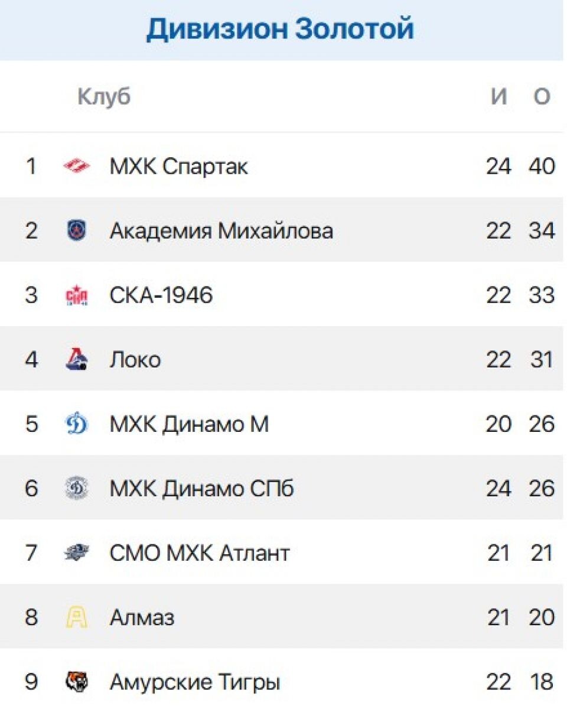Sort by the О points column header
The width and height of the screenshot is (567, 709).
(542, 97)
